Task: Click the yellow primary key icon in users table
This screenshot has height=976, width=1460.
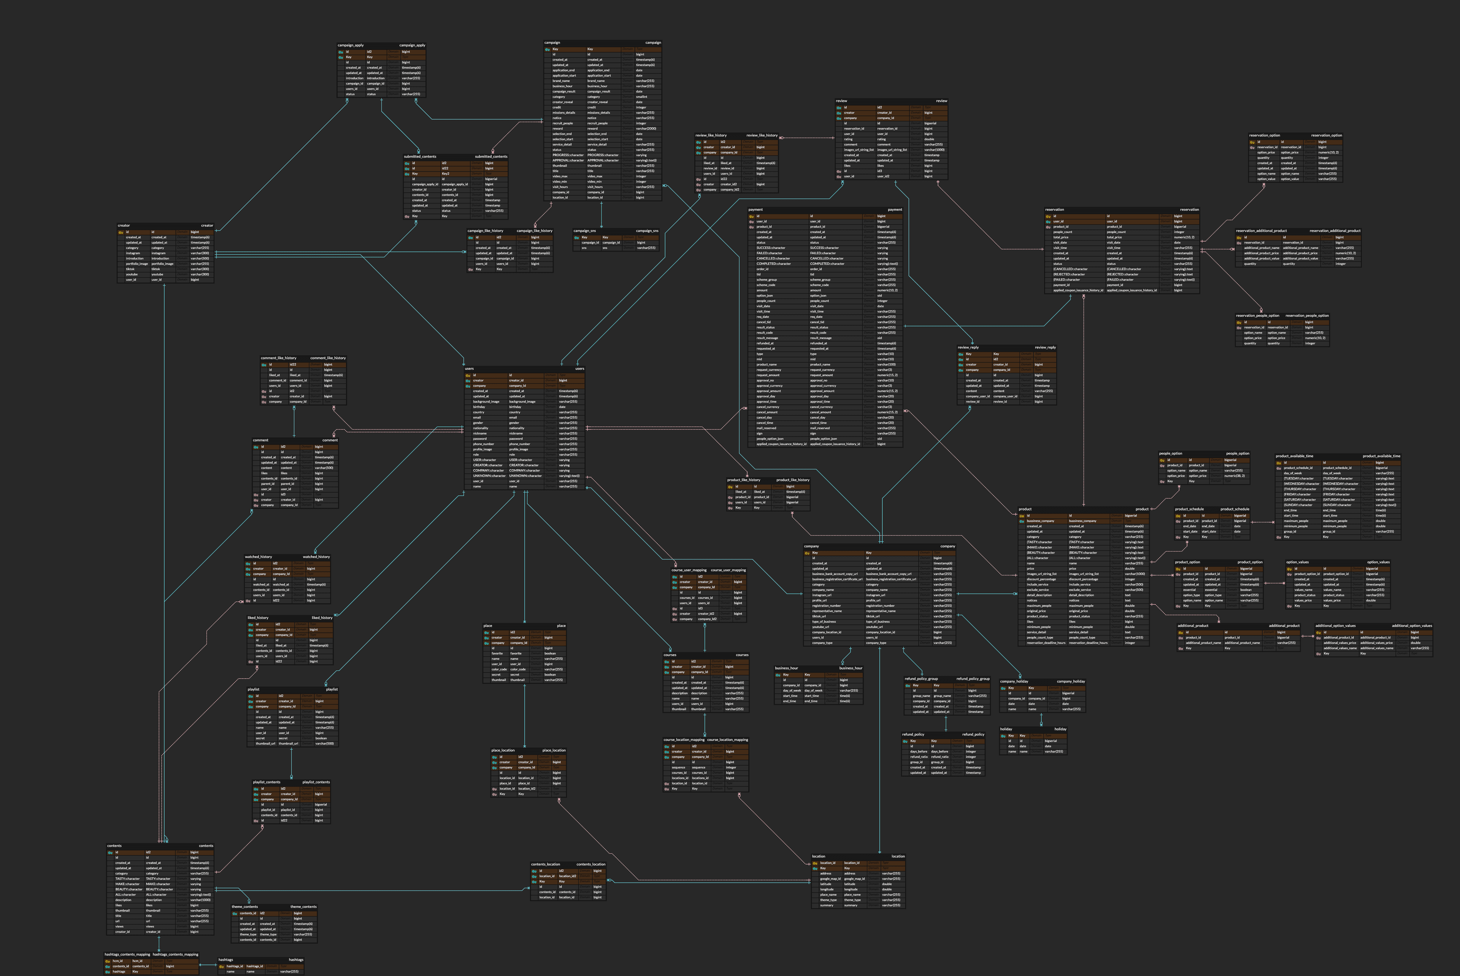Action: click(468, 375)
